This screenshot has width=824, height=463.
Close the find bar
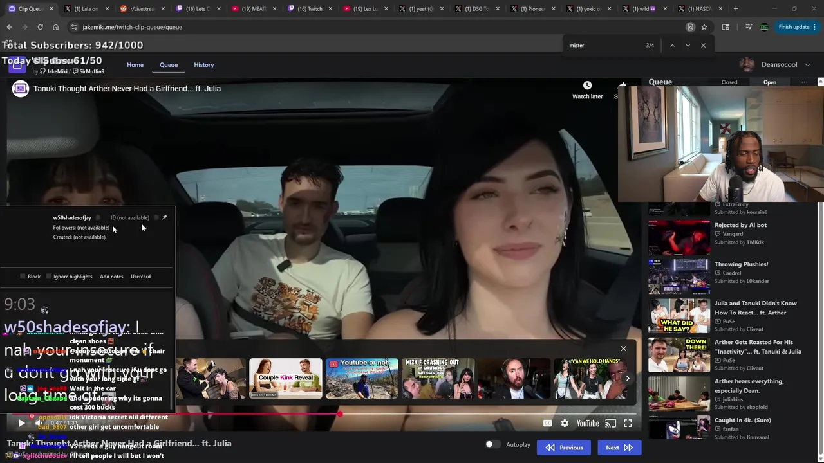pyautogui.click(x=703, y=46)
